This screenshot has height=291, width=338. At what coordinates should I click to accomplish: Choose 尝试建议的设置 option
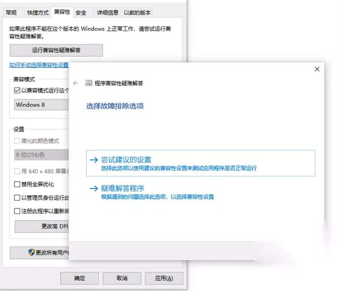tap(201, 163)
